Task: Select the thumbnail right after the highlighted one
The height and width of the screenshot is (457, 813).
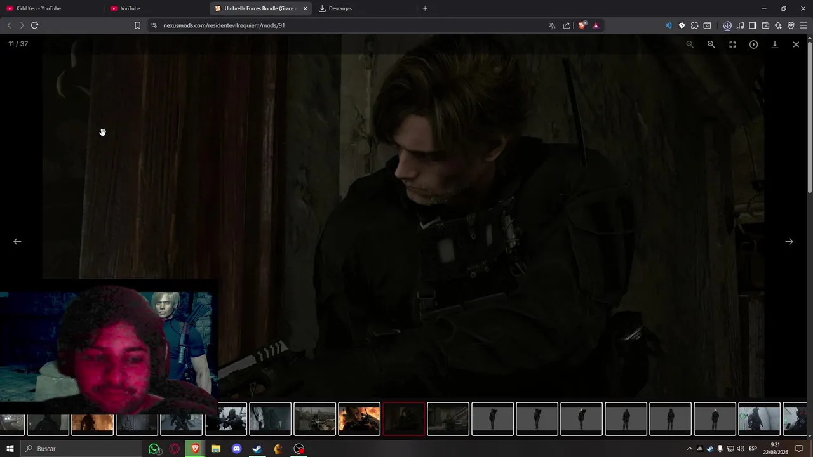Action: (x=448, y=419)
